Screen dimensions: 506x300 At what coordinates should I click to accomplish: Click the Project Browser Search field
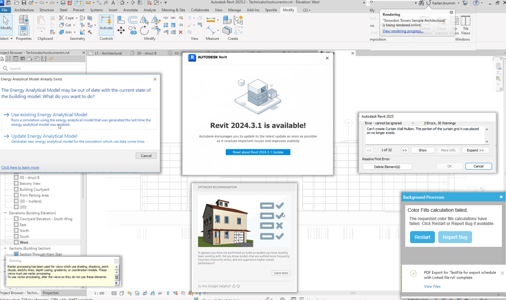coord(42,68)
